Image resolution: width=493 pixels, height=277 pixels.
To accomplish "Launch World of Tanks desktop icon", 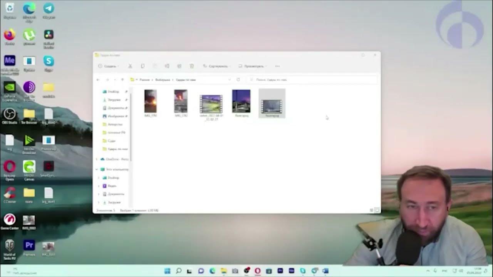I will click(x=10, y=249).
